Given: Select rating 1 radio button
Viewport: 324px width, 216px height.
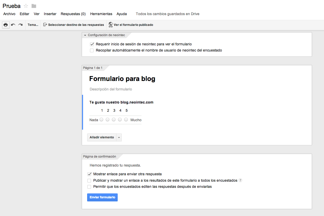Looking at the screenshot, I should pyautogui.click(x=102, y=120).
